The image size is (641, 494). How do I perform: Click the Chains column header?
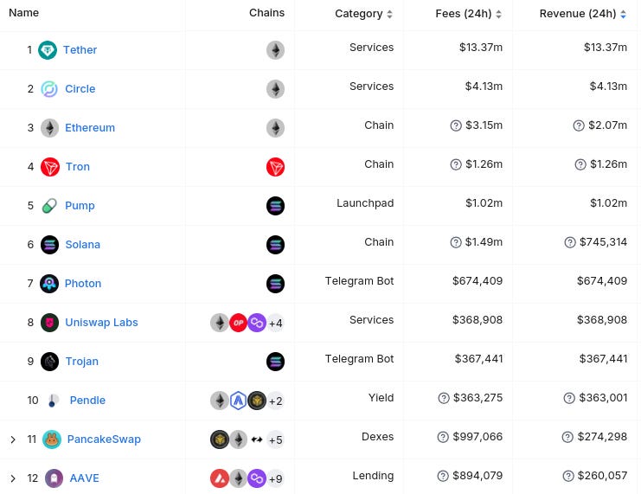click(x=266, y=13)
